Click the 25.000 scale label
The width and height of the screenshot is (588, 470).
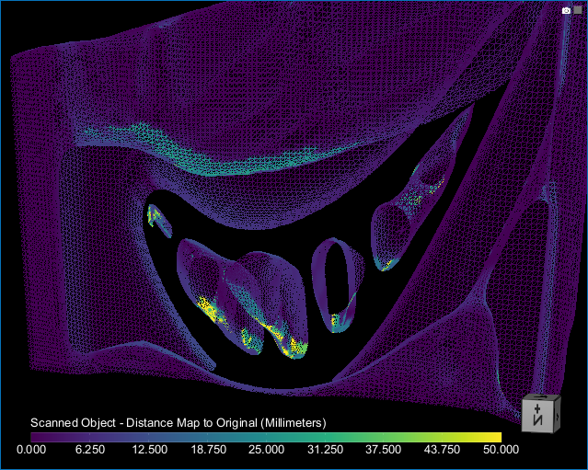(266, 450)
